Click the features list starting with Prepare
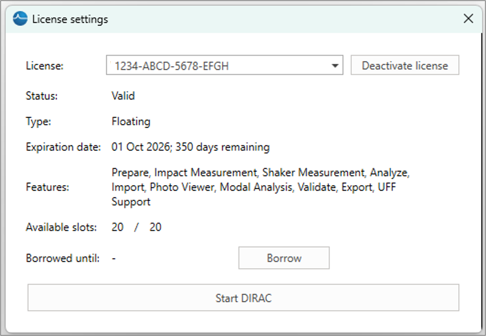486x336 pixels. tap(260, 187)
